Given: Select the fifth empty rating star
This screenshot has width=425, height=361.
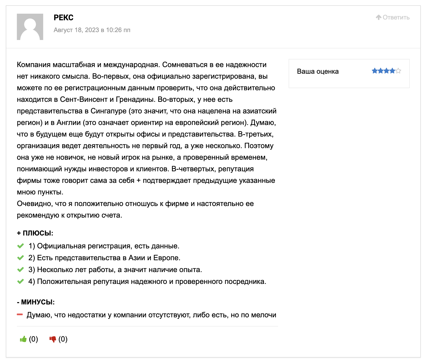Looking at the screenshot, I should click(x=398, y=71).
